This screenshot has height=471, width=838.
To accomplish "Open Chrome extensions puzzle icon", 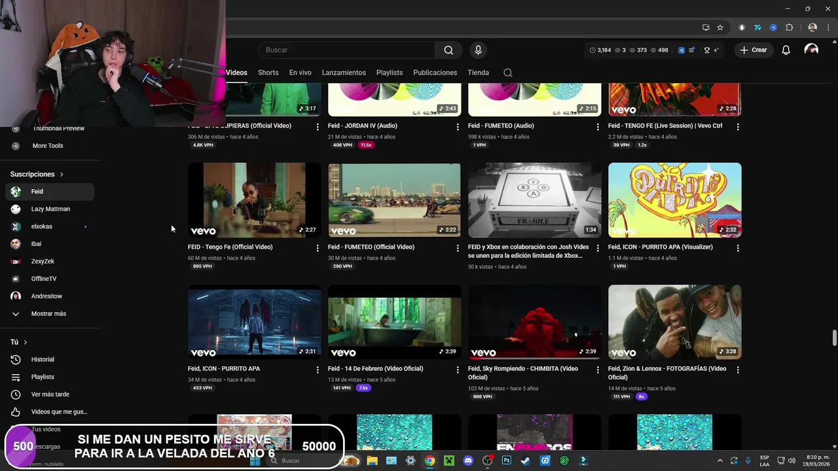I will 789,27.
